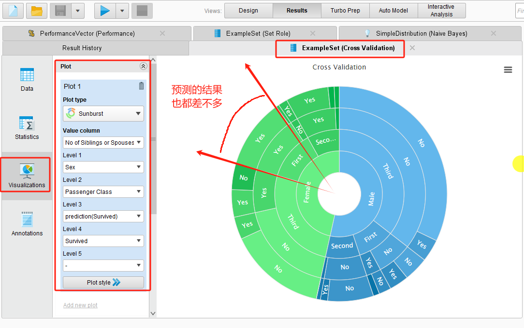Image resolution: width=524 pixels, height=328 pixels.
Task: Switch to the Design view
Action: click(x=248, y=10)
